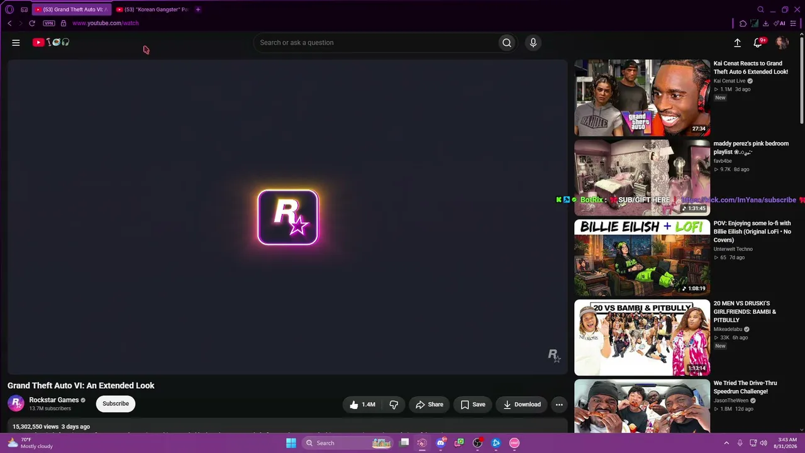Click the site security padlock icon
Image resolution: width=805 pixels, height=453 pixels.
point(64,23)
